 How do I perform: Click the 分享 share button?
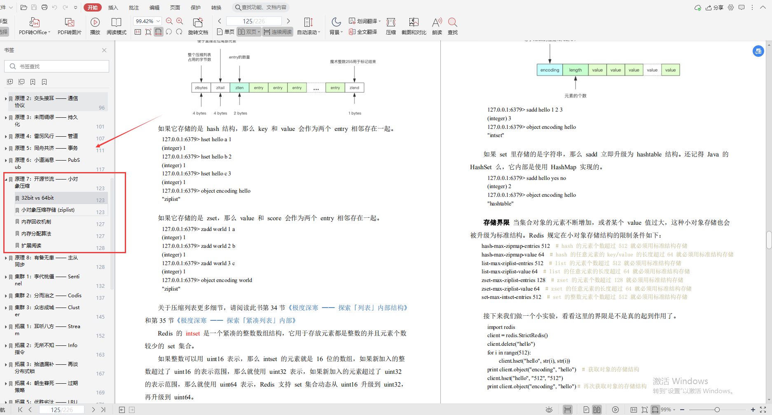tap(715, 7)
